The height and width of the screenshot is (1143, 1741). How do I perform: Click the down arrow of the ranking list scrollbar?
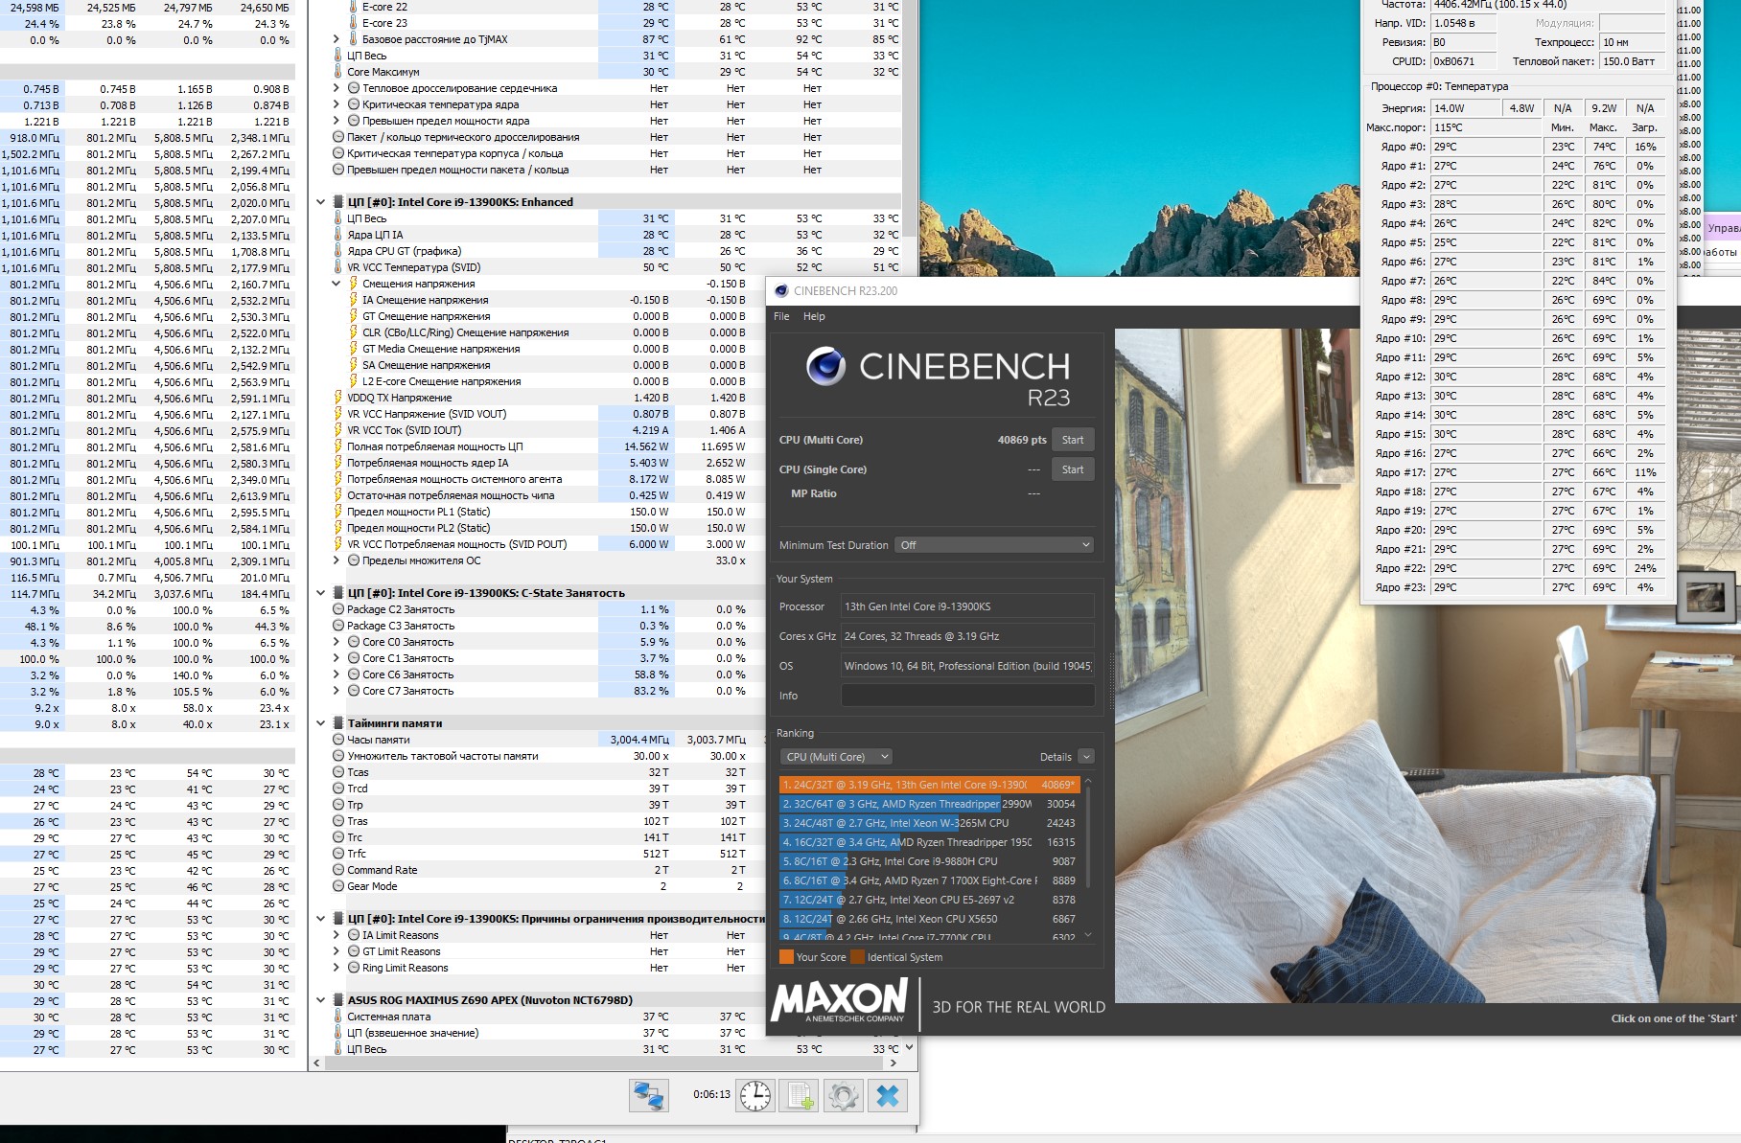(1087, 935)
